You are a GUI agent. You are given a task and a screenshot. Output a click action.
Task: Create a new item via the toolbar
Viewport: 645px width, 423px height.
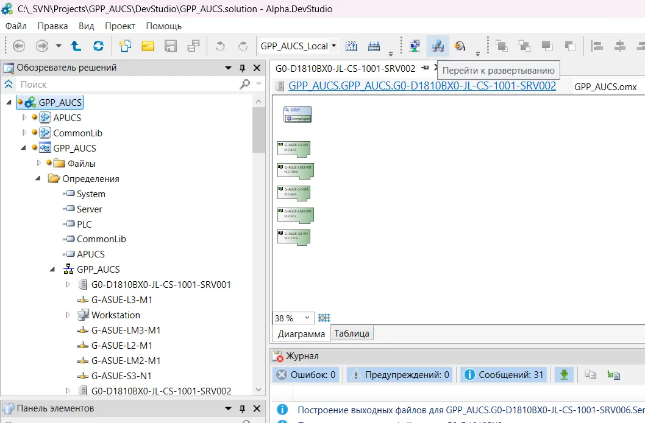[125, 46]
